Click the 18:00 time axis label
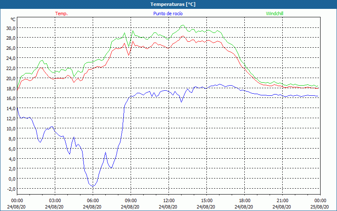The height and width of the screenshot is (211, 337). coord(245,201)
